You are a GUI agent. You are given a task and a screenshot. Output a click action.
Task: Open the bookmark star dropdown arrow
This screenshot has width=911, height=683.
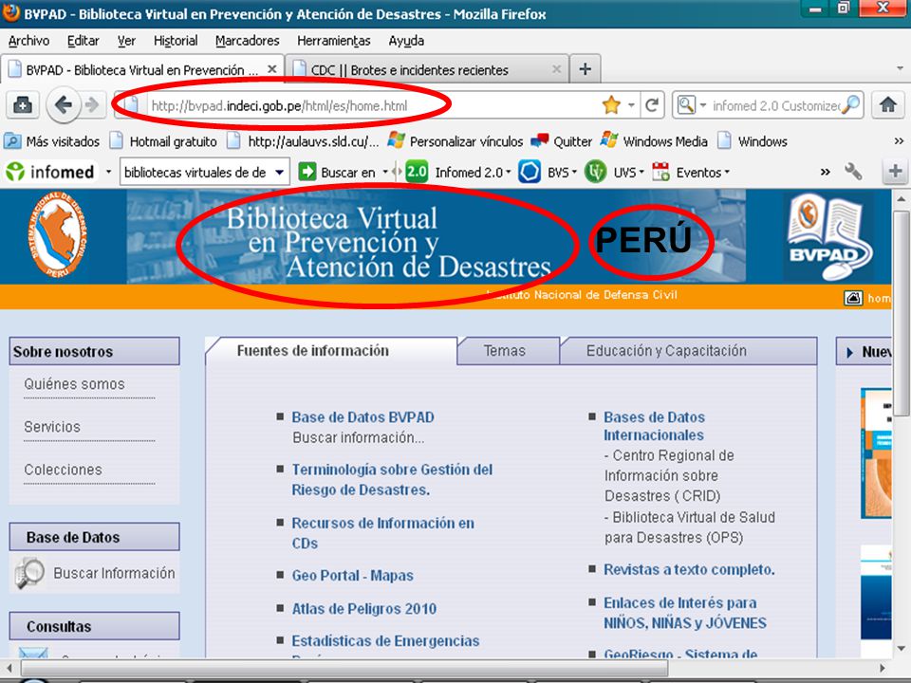631,105
